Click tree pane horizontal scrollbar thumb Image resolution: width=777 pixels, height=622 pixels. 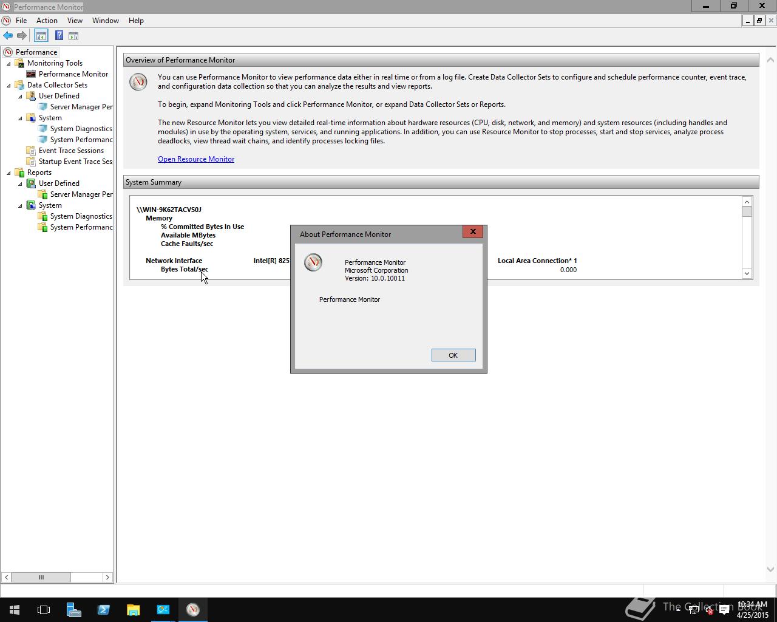click(x=41, y=577)
